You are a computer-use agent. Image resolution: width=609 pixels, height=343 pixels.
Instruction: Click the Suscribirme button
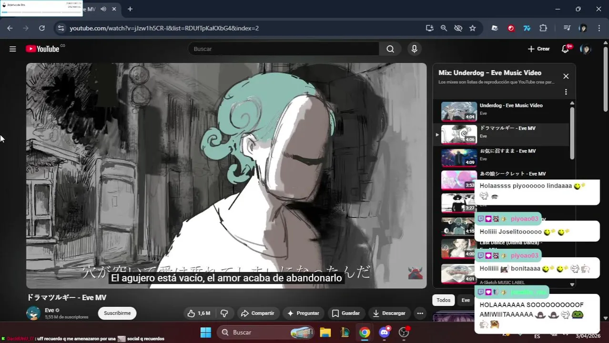click(117, 313)
